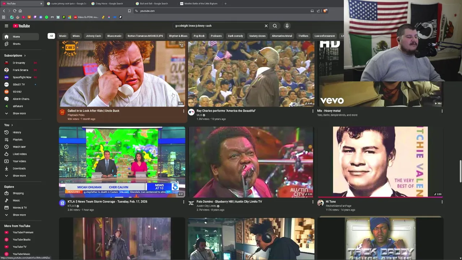Click the browser home icon
Viewport: 462px width, 260px height.
point(20,11)
